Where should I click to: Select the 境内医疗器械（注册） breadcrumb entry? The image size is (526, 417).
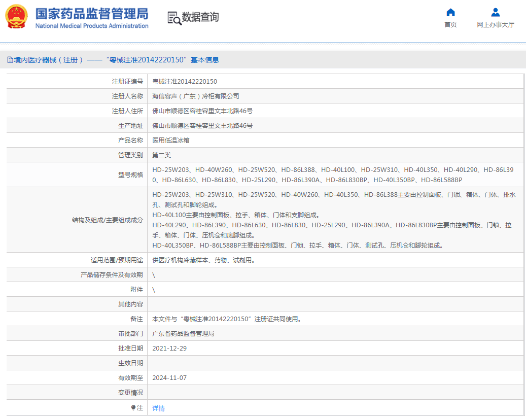(44, 59)
